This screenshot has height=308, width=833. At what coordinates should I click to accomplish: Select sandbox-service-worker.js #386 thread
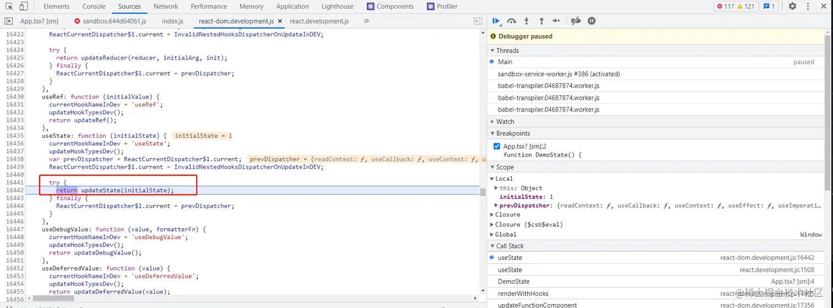656,74
